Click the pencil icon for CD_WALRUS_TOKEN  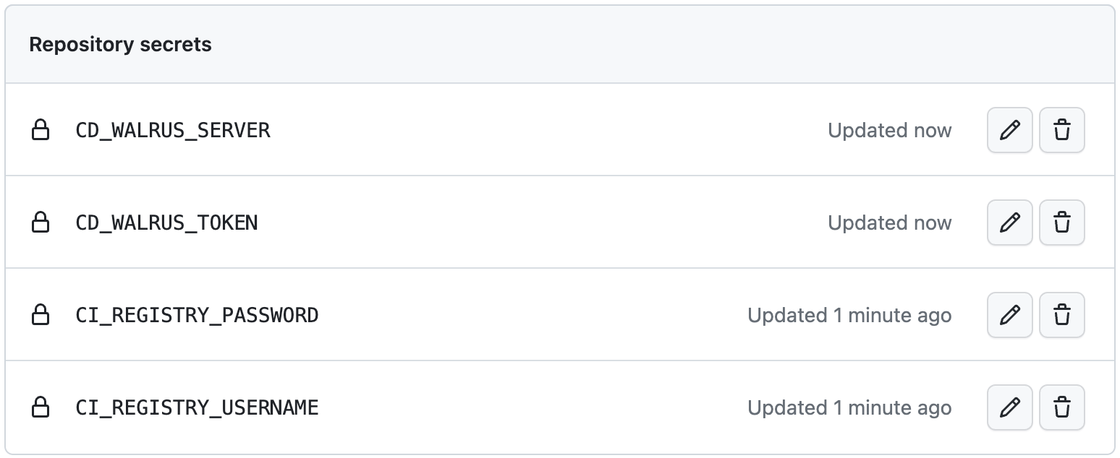(1009, 222)
